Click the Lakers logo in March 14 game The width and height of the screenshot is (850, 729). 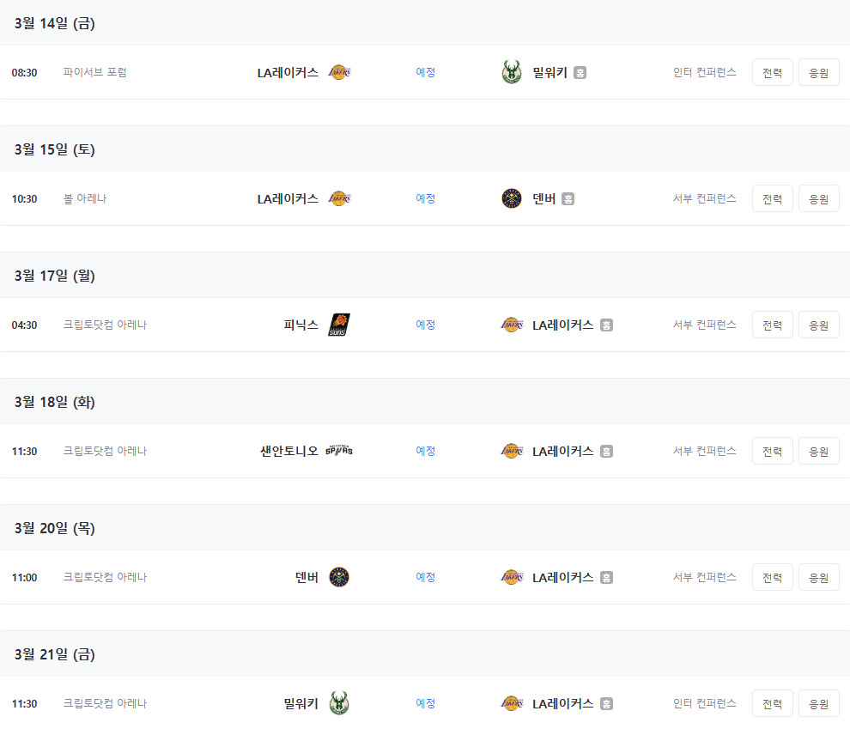339,72
